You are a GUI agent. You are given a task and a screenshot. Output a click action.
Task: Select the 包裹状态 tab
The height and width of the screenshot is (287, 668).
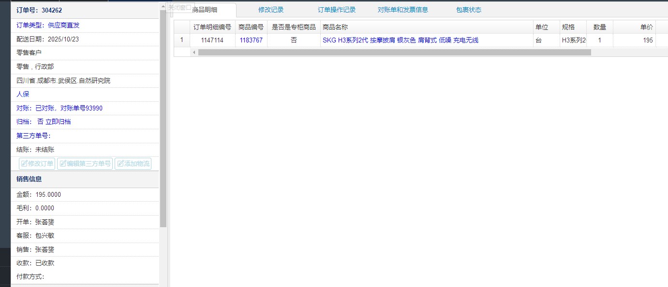pos(468,10)
